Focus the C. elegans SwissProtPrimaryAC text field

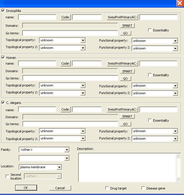click(x=158, y=109)
